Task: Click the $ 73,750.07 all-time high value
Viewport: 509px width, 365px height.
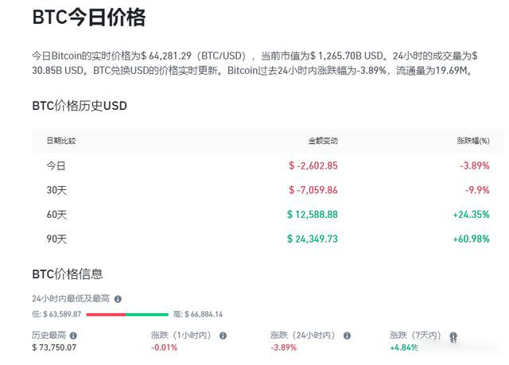Action: [54, 348]
